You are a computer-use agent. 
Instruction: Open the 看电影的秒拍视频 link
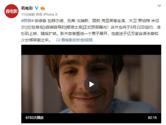pos(77,40)
